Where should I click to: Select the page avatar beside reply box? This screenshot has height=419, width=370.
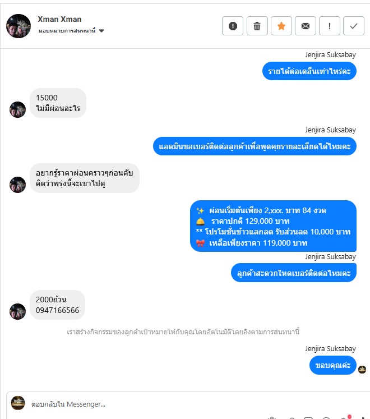pos(18,403)
